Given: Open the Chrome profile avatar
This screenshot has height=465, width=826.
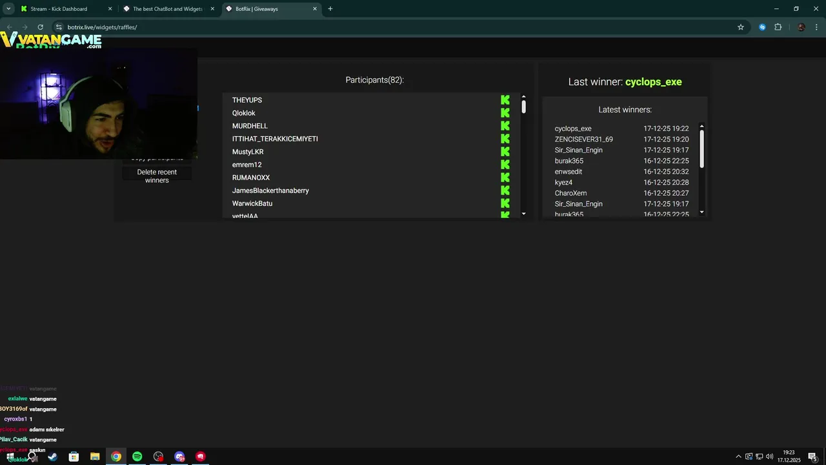Looking at the screenshot, I should tap(801, 27).
